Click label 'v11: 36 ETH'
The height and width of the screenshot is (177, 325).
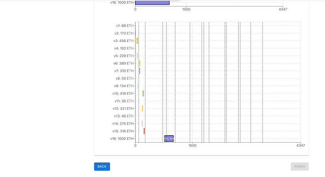pyautogui.click(x=124, y=101)
